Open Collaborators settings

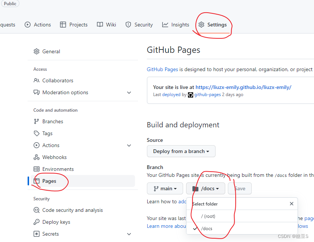[83, 80]
